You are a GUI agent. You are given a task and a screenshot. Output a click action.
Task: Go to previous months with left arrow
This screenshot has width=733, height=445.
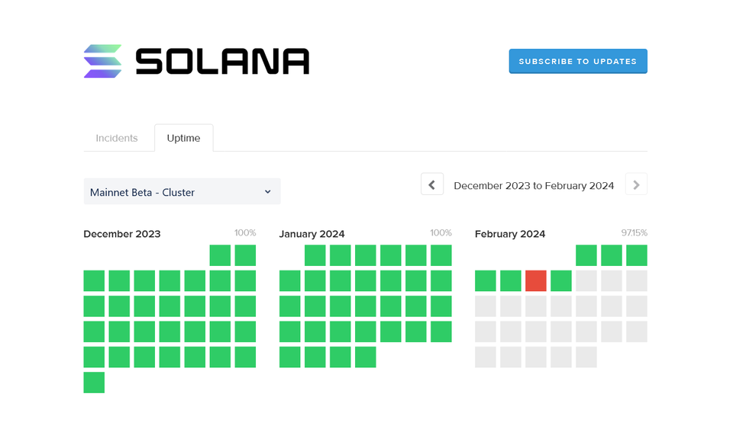click(x=432, y=184)
